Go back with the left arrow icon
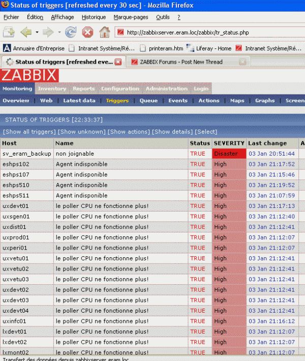 tap(26, 32)
